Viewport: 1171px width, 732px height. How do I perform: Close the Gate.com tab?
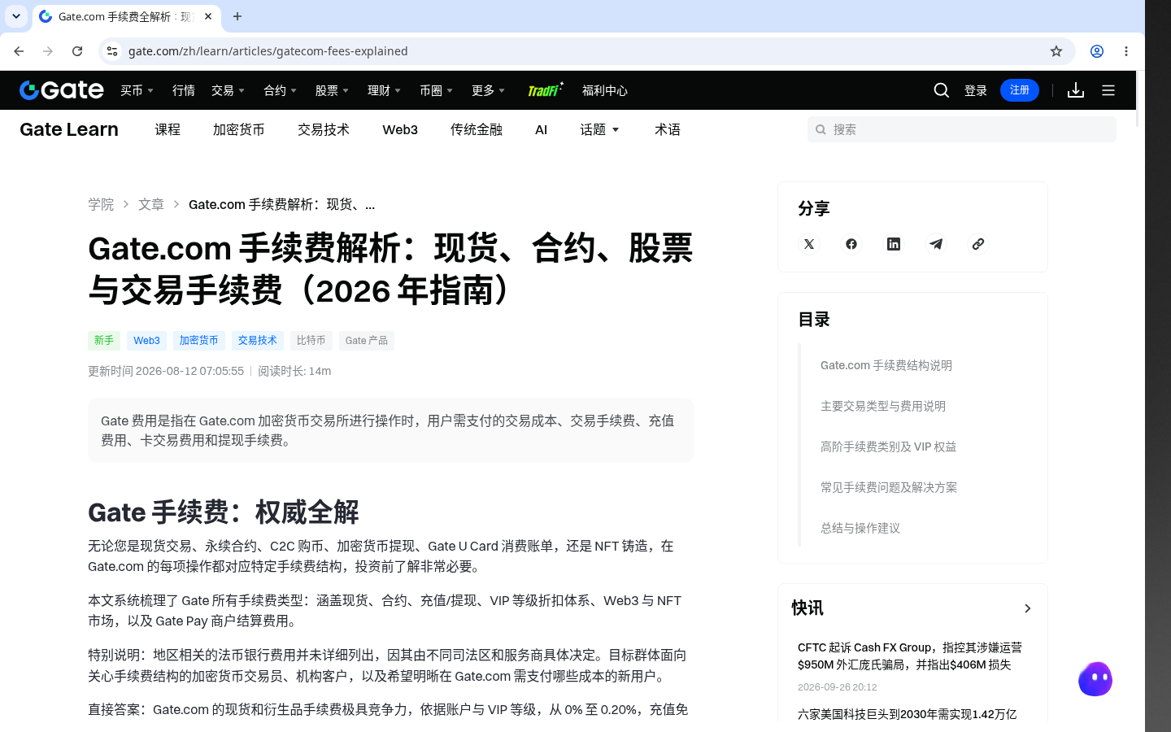tap(208, 16)
